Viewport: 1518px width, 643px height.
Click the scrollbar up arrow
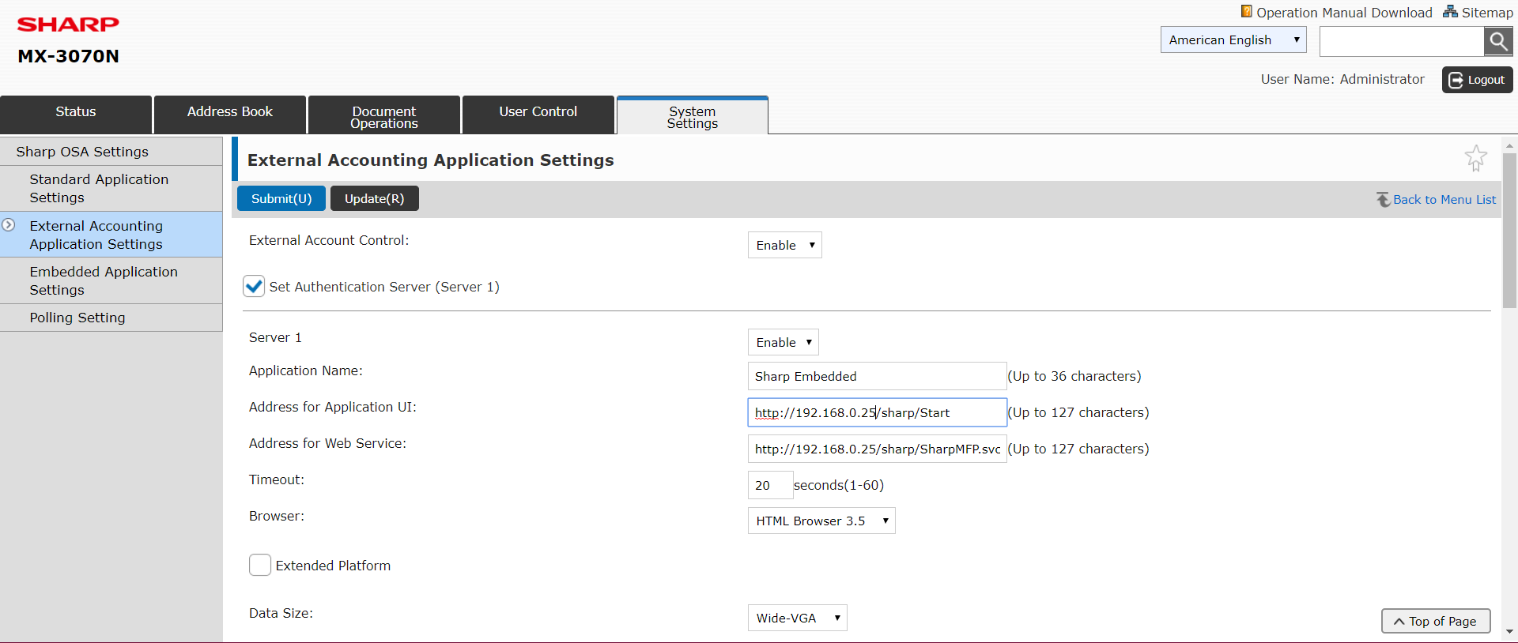click(1509, 146)
